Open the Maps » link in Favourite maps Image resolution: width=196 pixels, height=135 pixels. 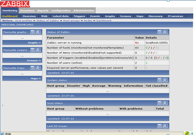[36, 78]
